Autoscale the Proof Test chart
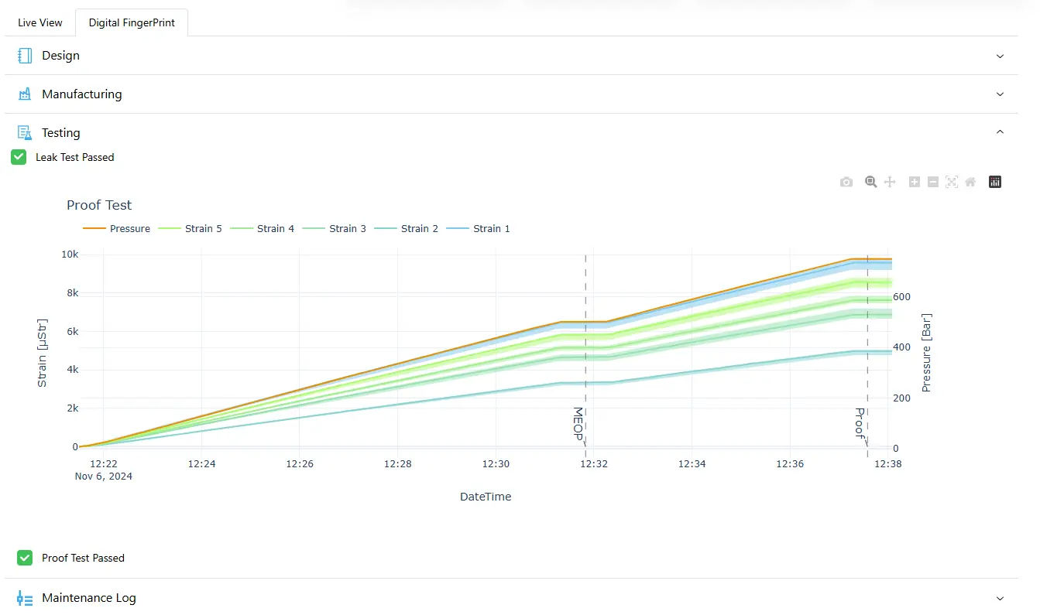1040x615 pixels. click(x=952, y=182)
